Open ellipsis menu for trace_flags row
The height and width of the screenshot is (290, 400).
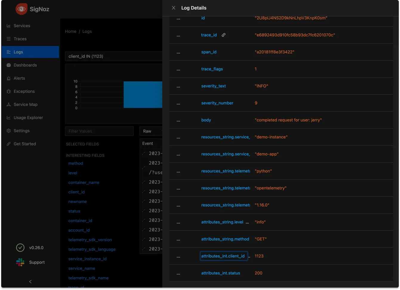coord(178,70)
